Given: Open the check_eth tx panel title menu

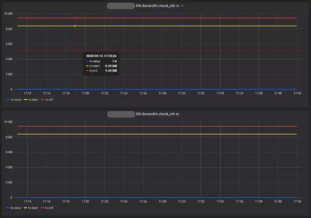Looking at the screenshot, I should coord(157,114).
